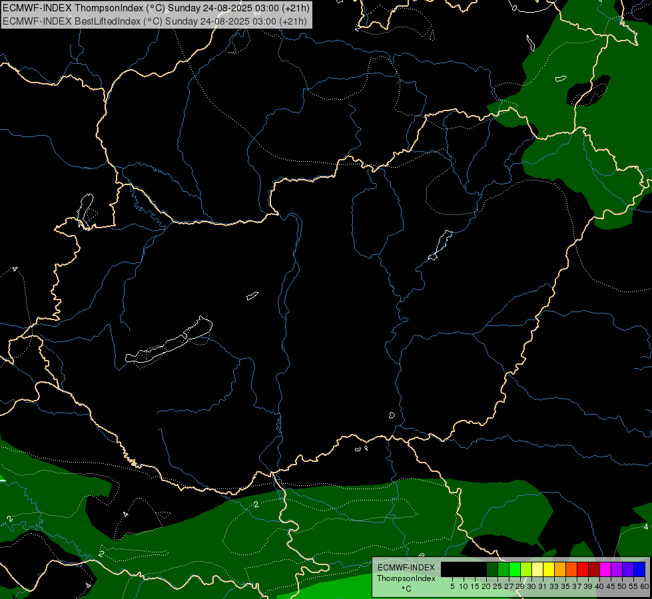Click the large Lake Balaton outline
The image size is (652, 599).
168,339
